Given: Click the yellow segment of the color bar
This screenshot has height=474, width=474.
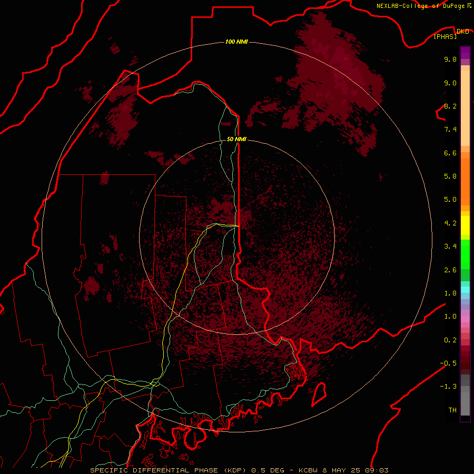Looking at the screenshot, I should tap(465, 225).
